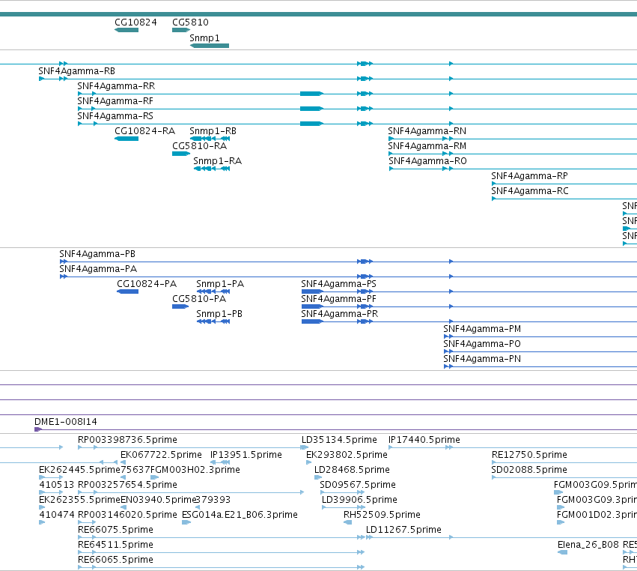Image resolution: width=637 pixels, height=571 pixels.
Task: Click the LD28468.5prime EST label
Action: point(352,470)
